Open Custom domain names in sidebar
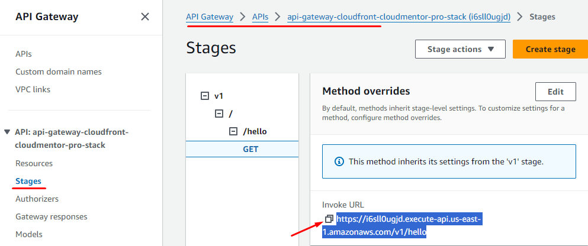 click(x=58, y=72)
